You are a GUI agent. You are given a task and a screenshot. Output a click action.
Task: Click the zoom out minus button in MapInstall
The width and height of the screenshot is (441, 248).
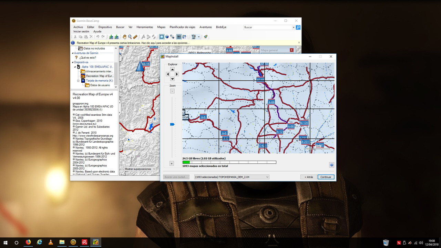tap(172, 91)
